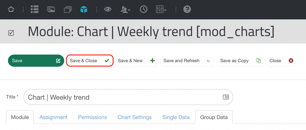This screenshot has width=306, height=130.
Task: Click into the Title input field
Action: pyautogui.click(x=128, y=97)
